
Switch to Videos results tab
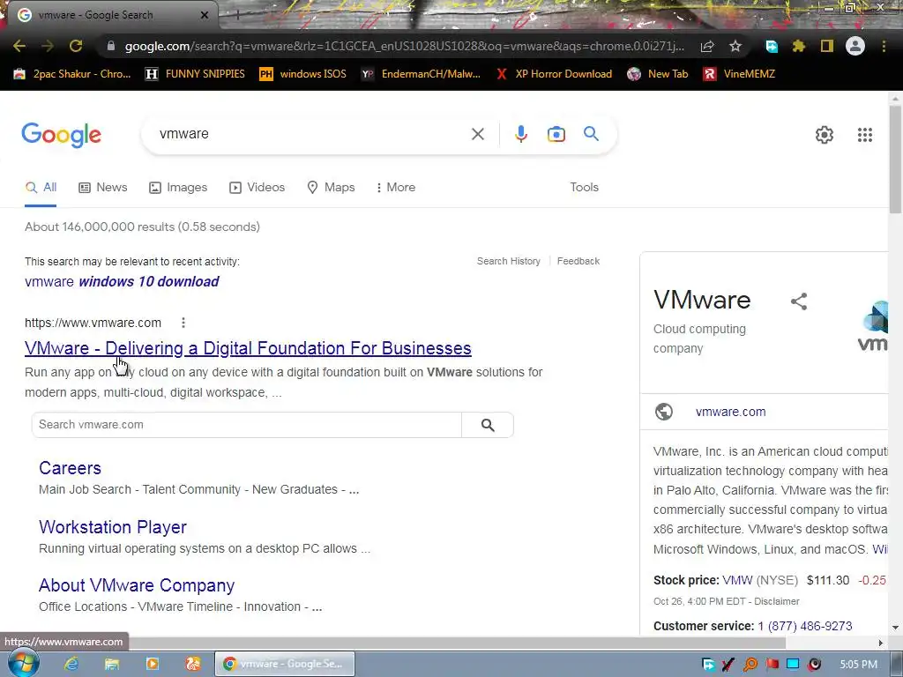[257, 188]
